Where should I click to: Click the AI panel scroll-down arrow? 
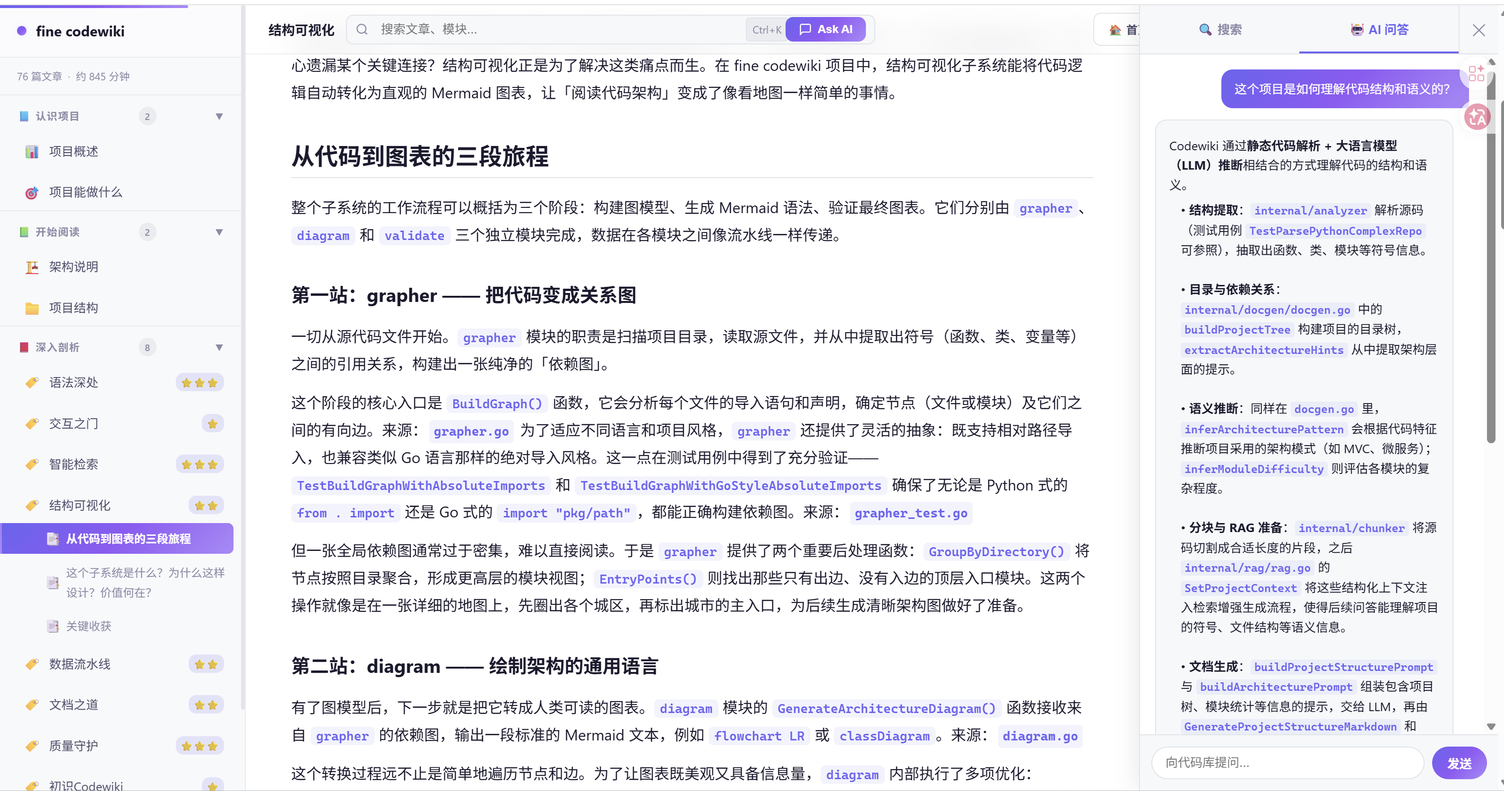[x=1491, y=726]
